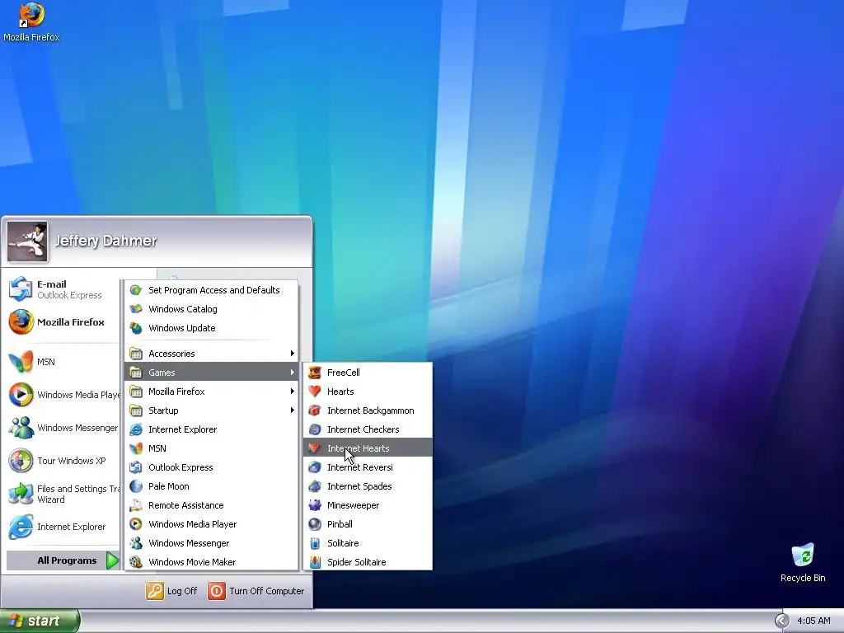This screenshot has height=633, width=844.
Task: Launch pinned Mozilla Firefox in Start menu
Action: point(63,322)
